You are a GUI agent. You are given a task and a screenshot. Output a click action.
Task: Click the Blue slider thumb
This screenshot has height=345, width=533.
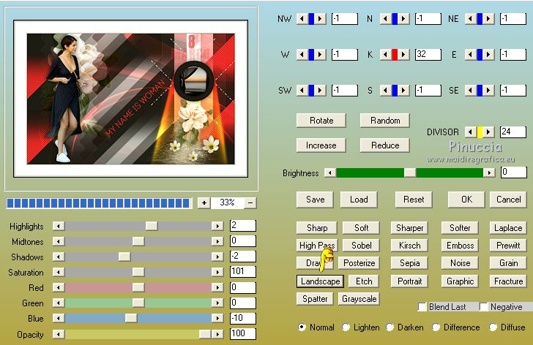(131, 318)
